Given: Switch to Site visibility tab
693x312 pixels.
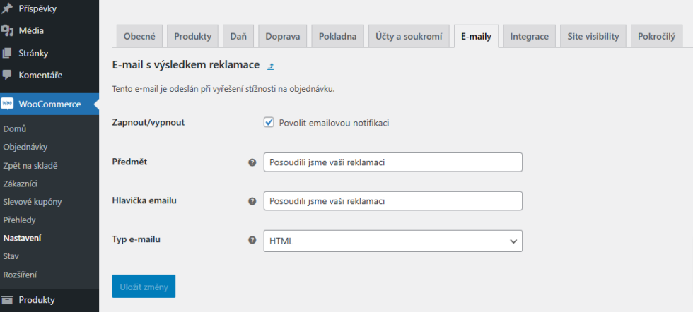Looking at the screenshot, I should coord(593,36).
